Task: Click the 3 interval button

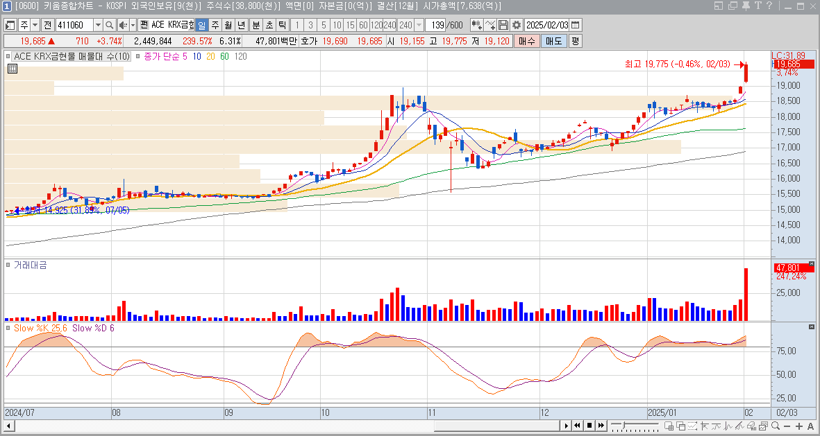Action: (310, 25)
